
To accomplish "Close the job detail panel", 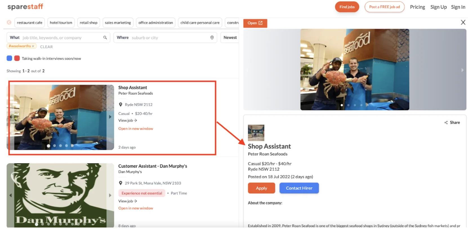I will (463, 22).
